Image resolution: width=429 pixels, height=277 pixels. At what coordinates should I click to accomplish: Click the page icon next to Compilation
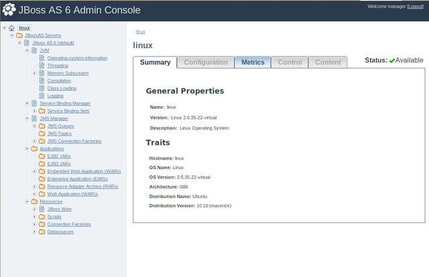(x=42, y=80)
